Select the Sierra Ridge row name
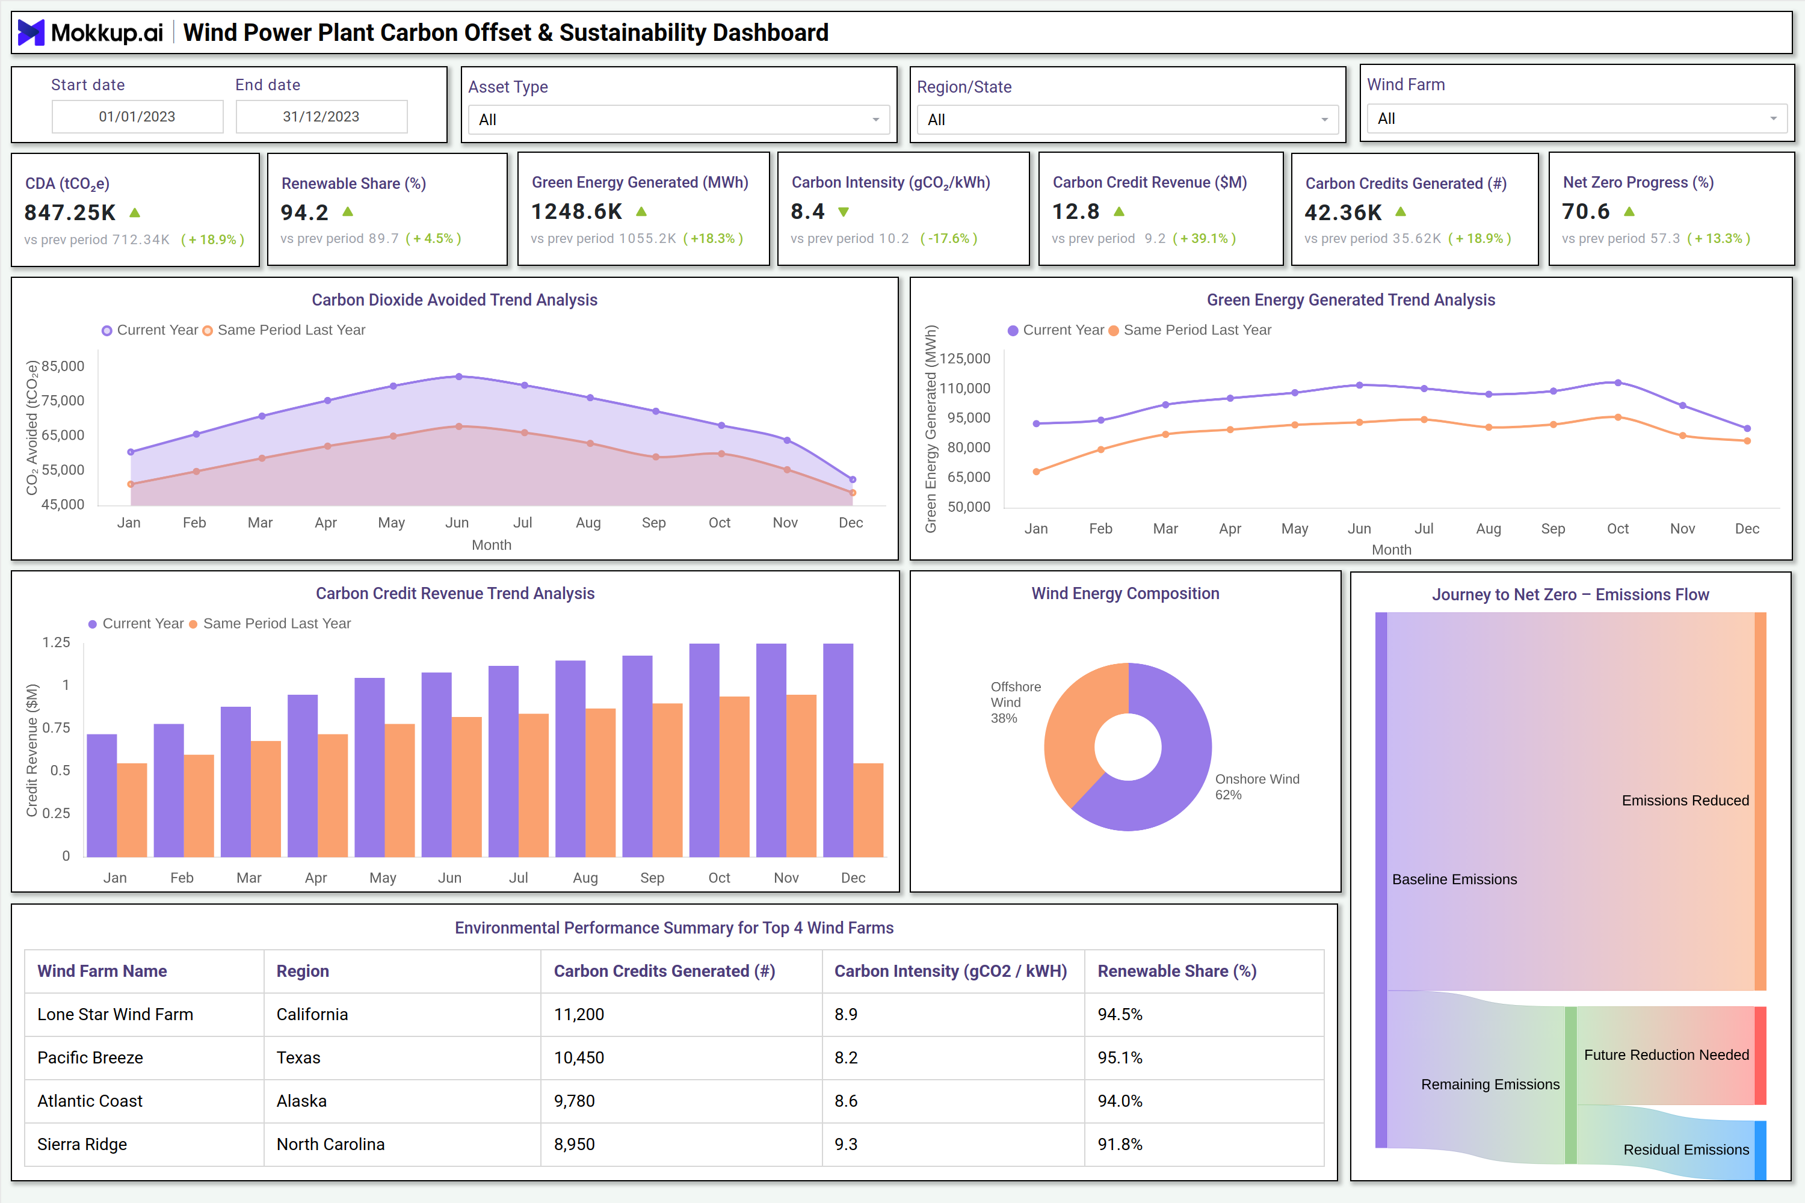 (82, 1144)
